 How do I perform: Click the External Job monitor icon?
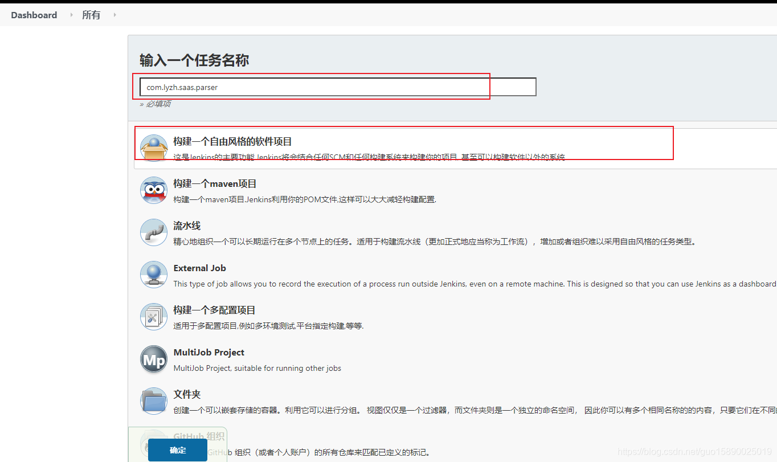pyautogui.click(x=154, y=275)
